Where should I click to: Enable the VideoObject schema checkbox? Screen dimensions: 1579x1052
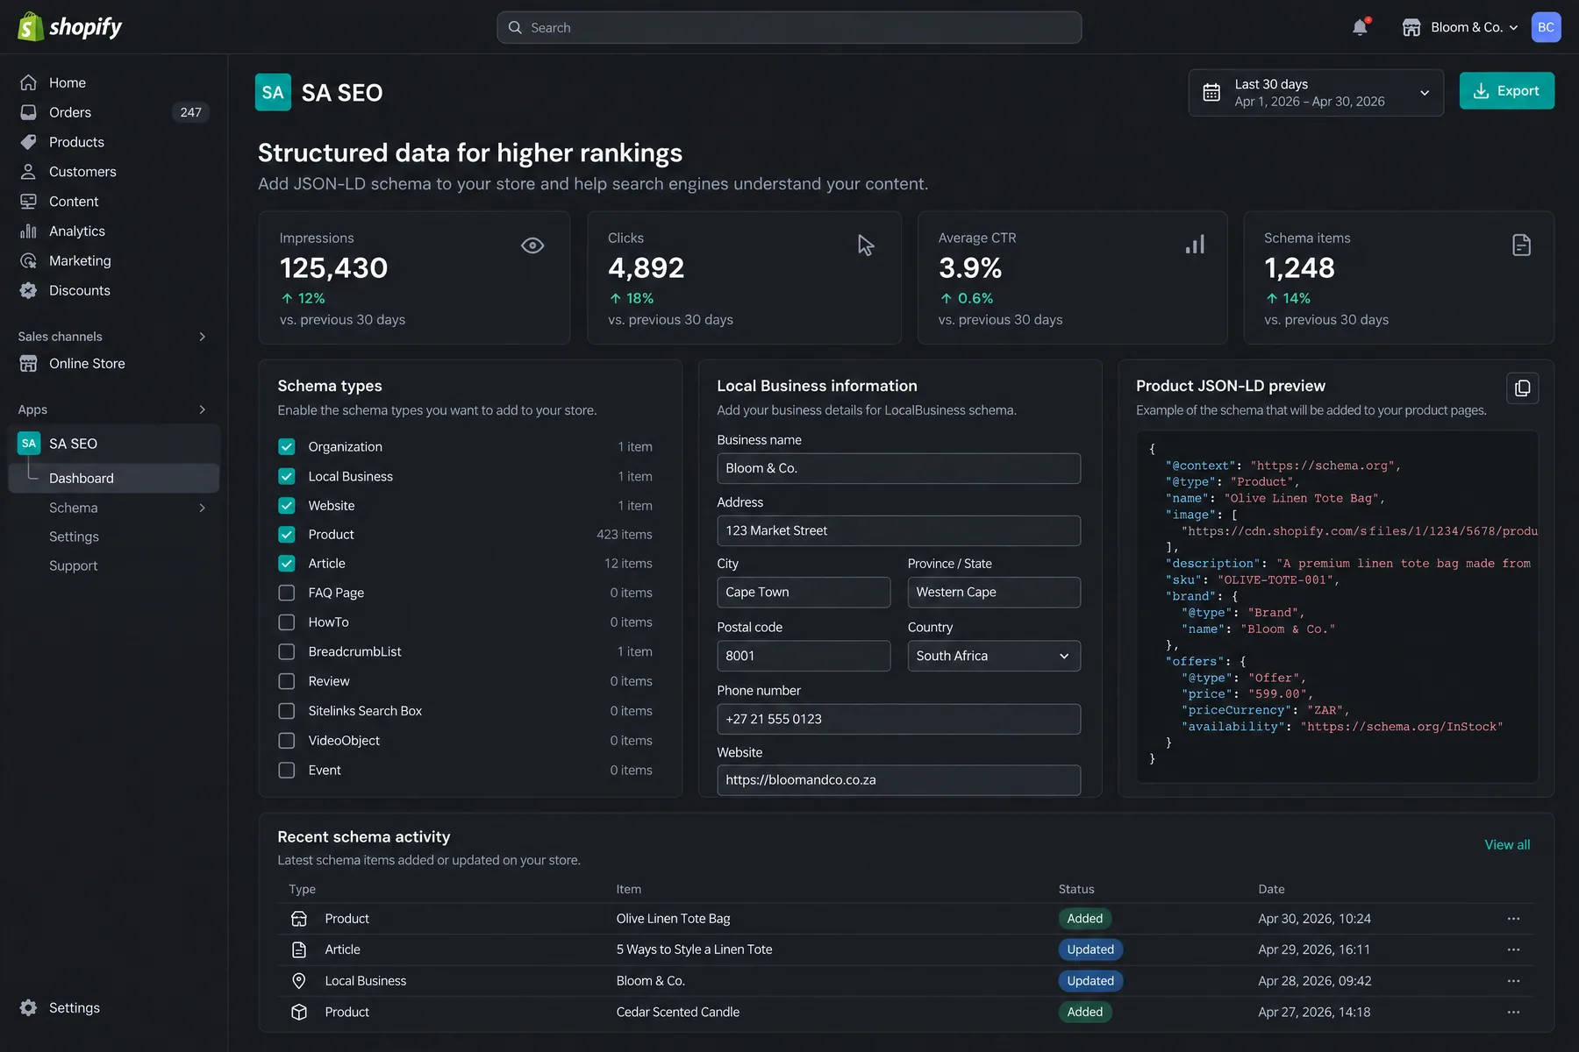click(x=287, y=741)
